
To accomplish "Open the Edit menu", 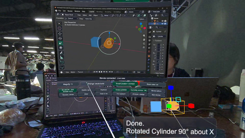I will (x=64, y=11).
